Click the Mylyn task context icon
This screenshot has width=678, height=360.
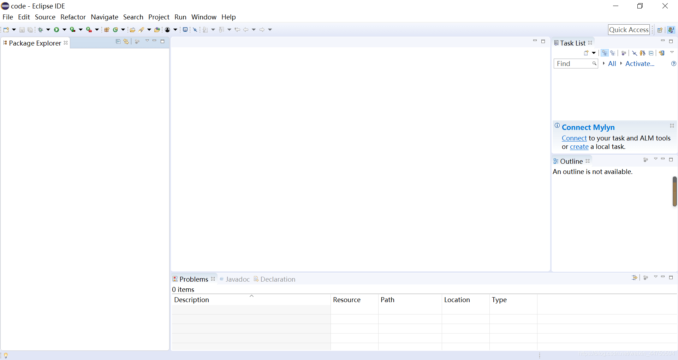tap(168, 30)
